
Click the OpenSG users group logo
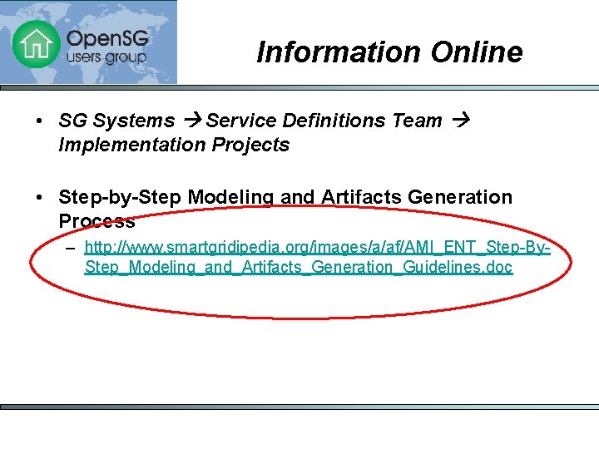point(88,42)
